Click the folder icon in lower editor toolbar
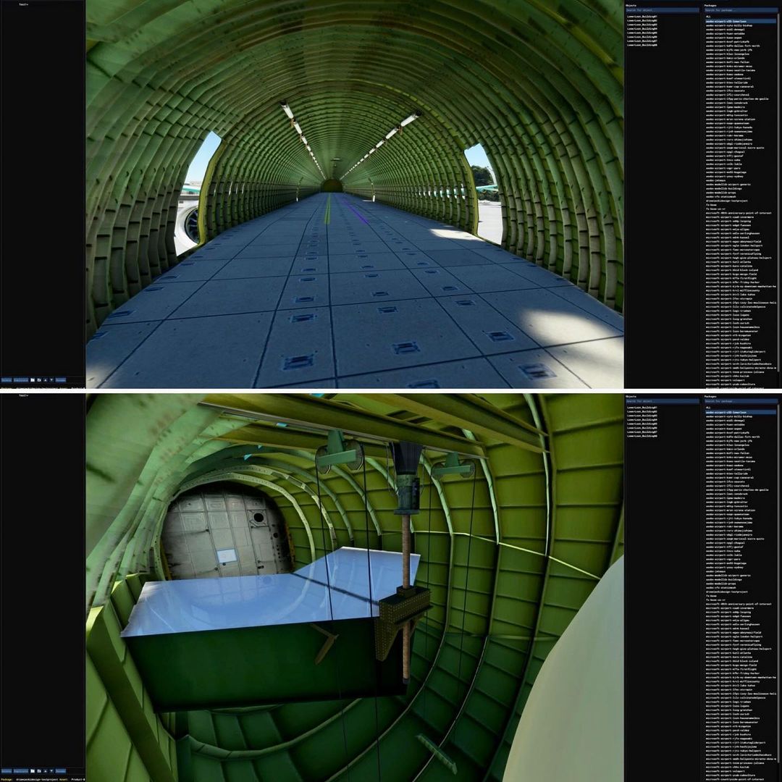This screenshot has width=782, height=782. tap(38, 770)
